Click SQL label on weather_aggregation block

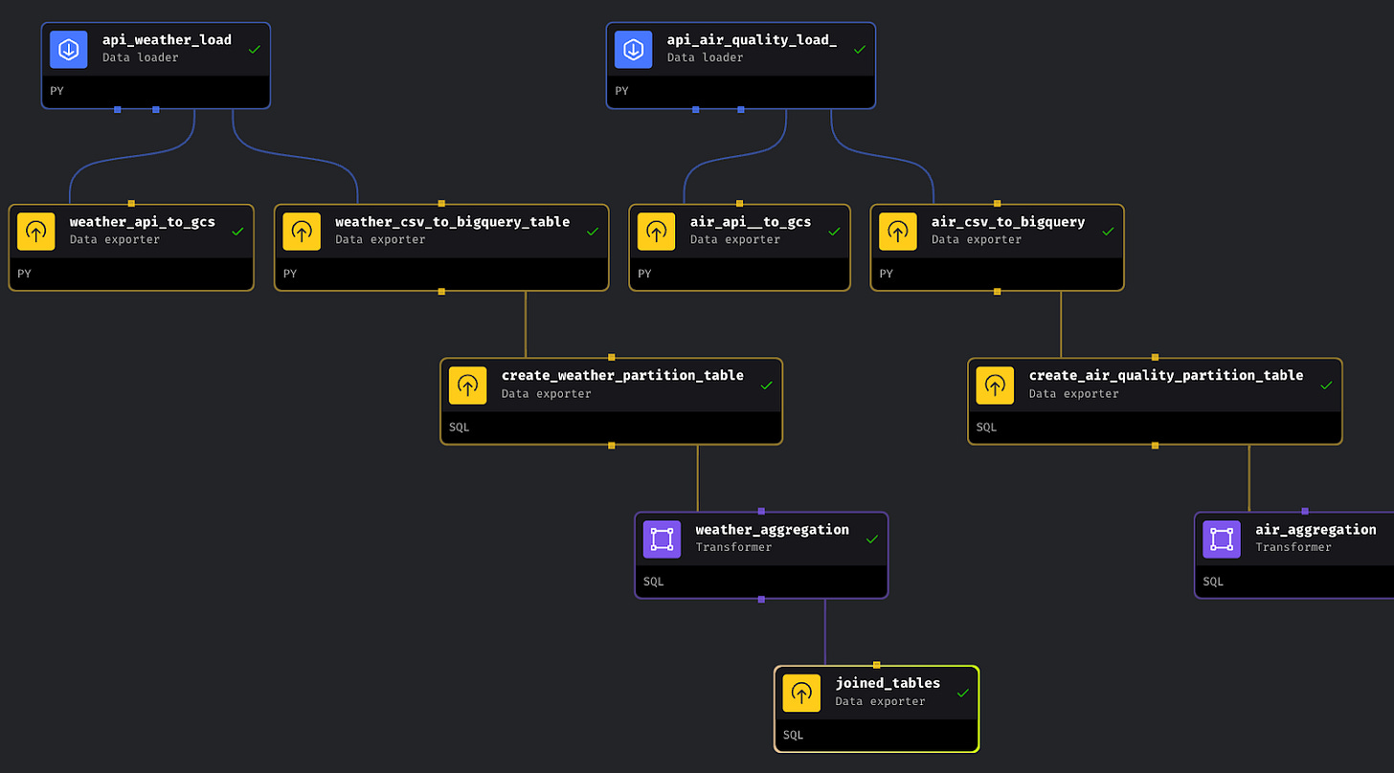click(x=654, y=582)
